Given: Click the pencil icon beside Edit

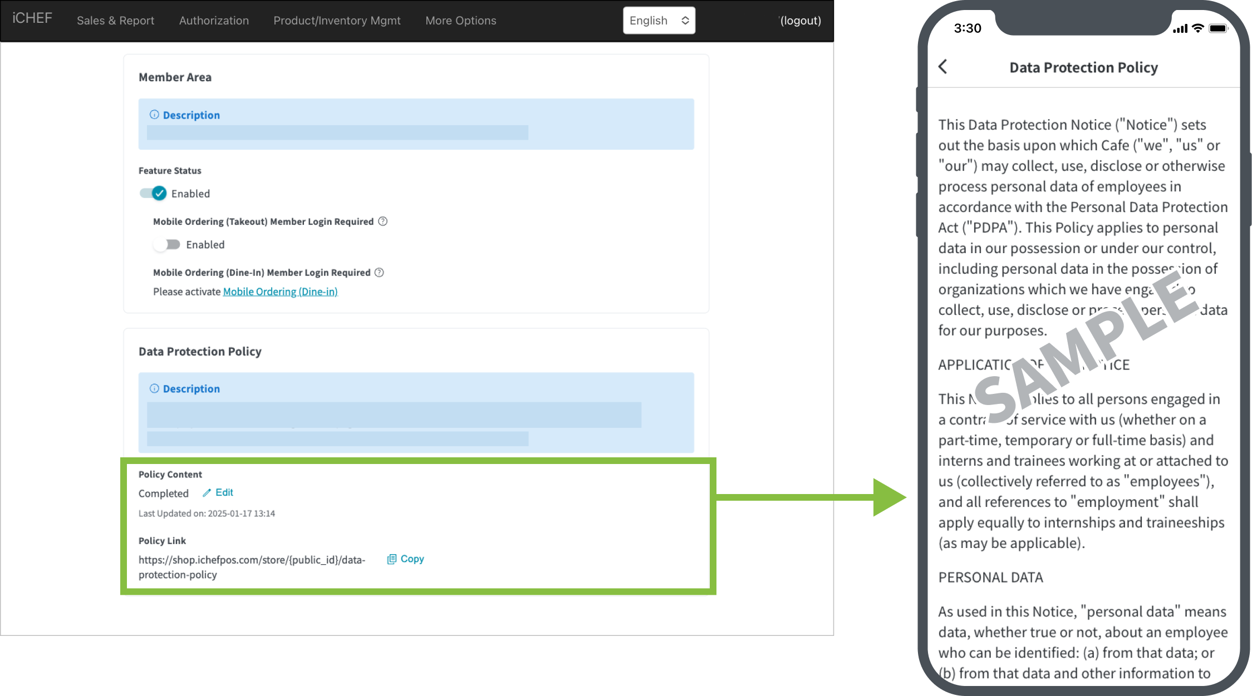Looking at the screenshot, I should tap(207, 493).
